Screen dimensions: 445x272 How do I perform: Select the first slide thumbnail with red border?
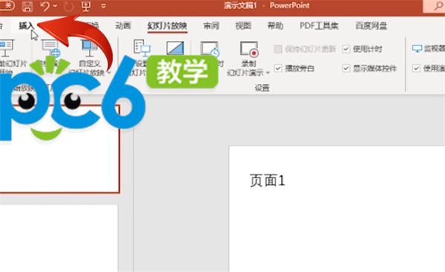point(59,149)
